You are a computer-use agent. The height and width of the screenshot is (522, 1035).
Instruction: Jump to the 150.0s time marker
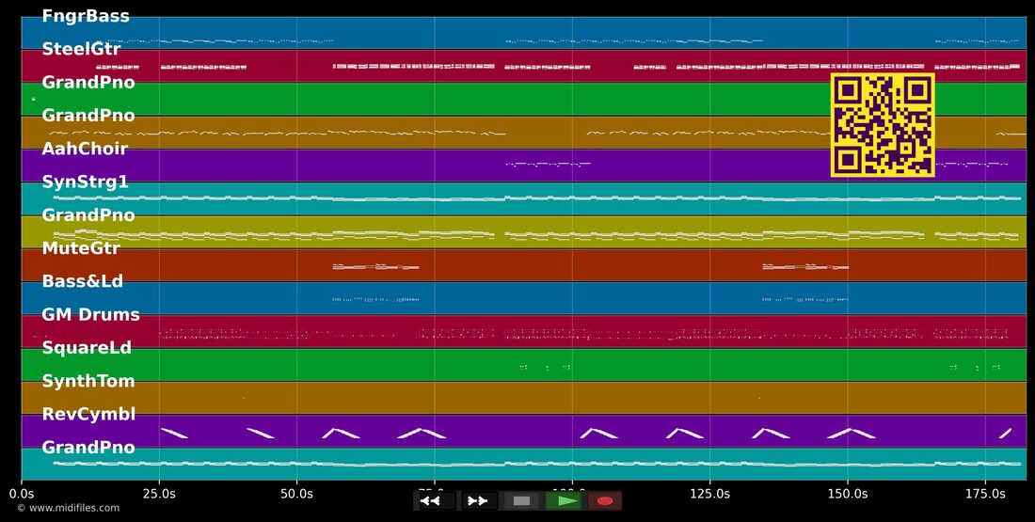pyautogui.click(x=848, y=493)
